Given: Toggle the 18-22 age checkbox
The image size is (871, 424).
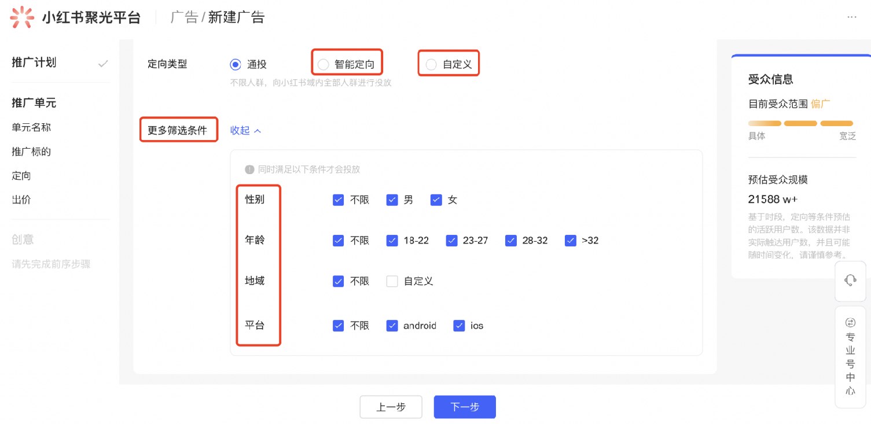Looking at the screenshot, I should [392, 241].
